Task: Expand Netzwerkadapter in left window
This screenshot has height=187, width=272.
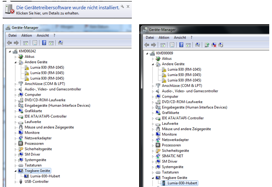Action: [x=15, y=138]
